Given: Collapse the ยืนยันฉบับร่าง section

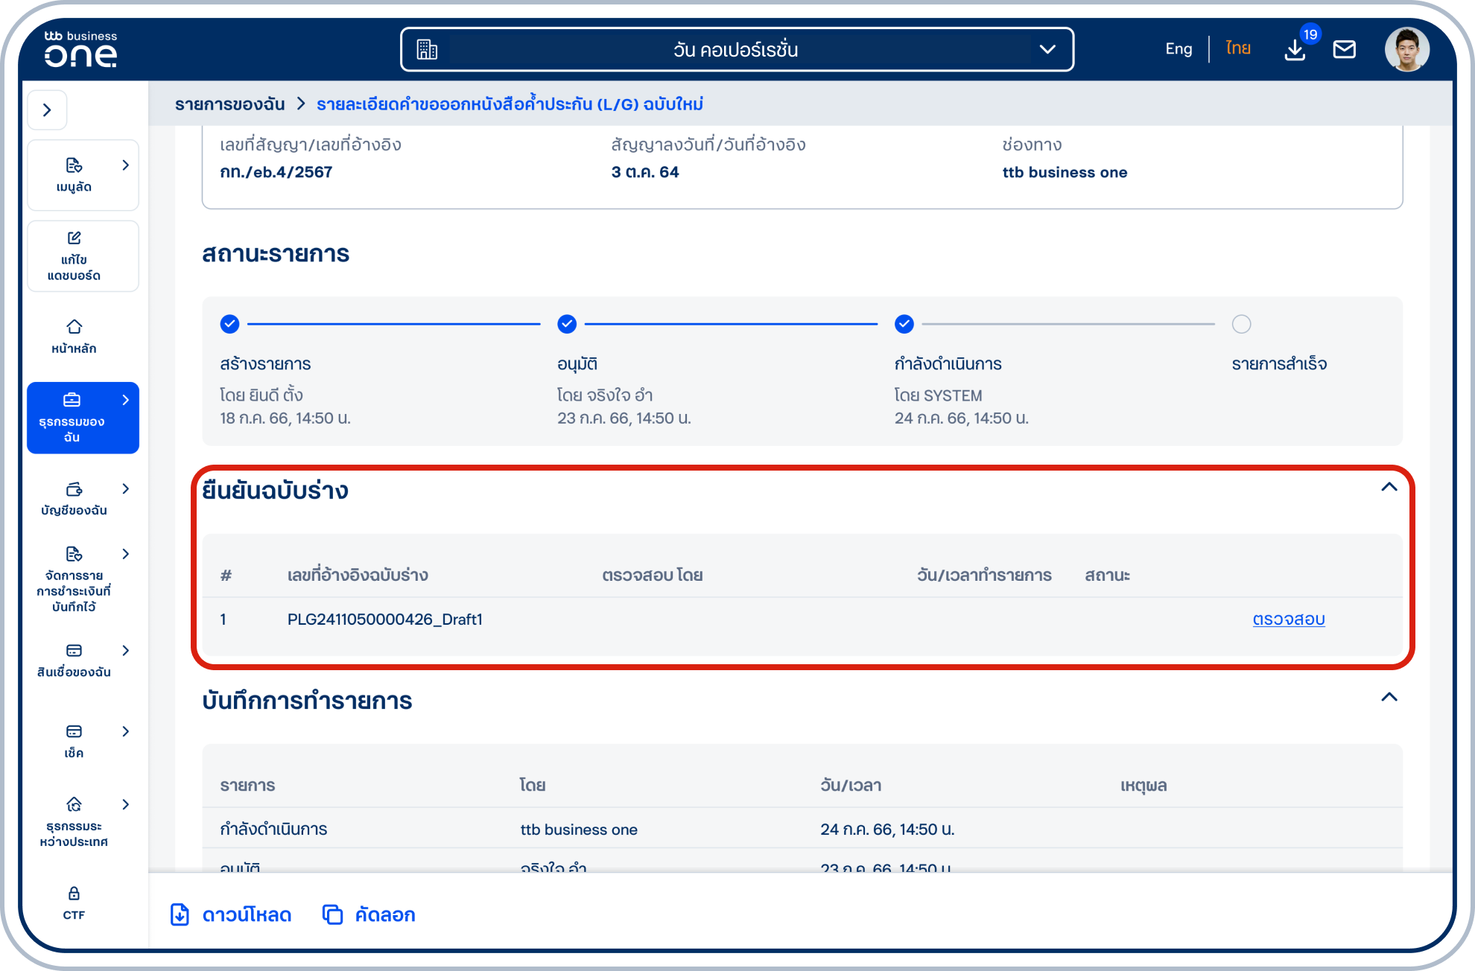Looking at the screenshot, I should 1389,487.
